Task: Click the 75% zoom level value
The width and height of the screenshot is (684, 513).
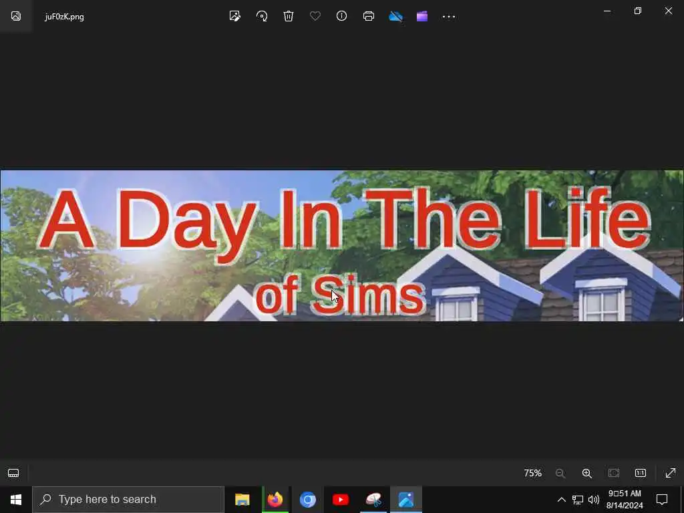Action: point(532,473)
